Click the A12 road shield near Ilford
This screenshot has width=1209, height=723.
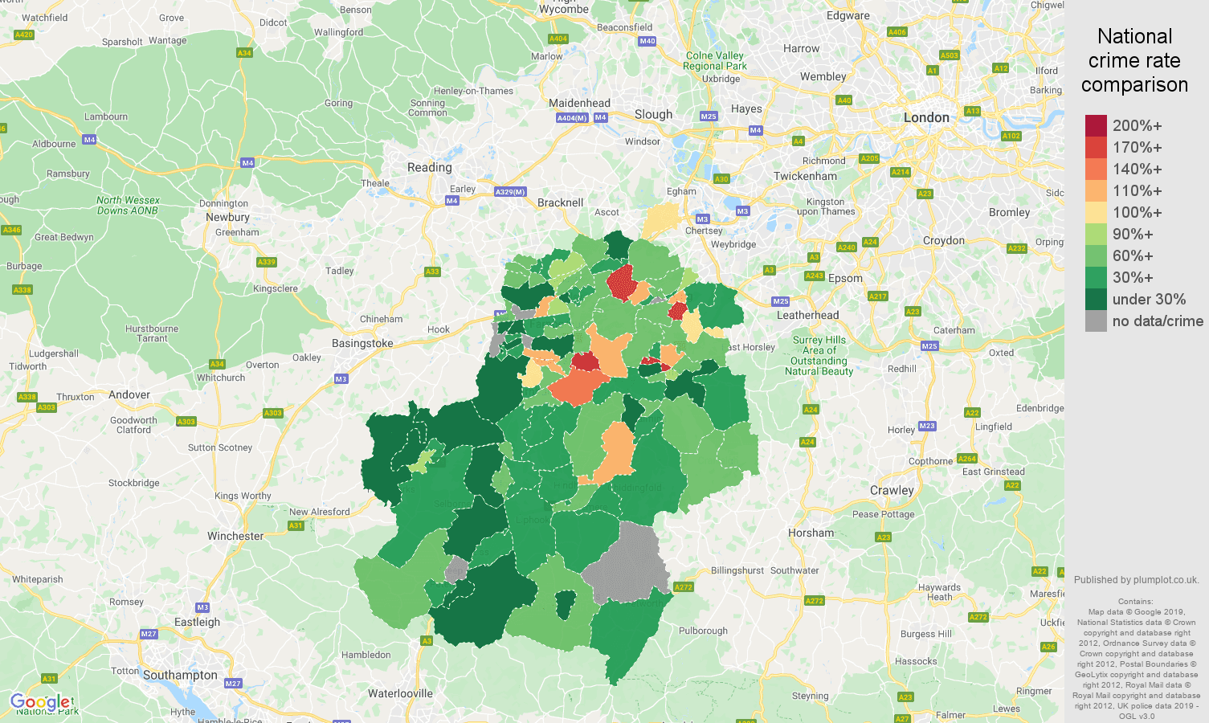click(x=1001, y=68)
